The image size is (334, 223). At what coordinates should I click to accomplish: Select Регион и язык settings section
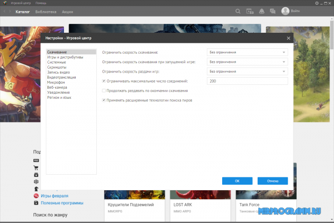pos(71,98)
